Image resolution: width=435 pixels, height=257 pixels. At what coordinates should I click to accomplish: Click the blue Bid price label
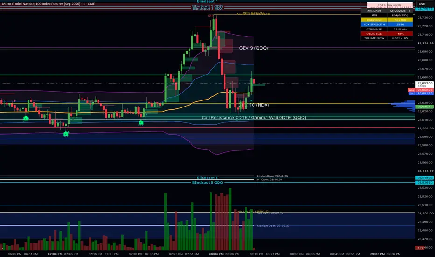(x=421, y=93)
